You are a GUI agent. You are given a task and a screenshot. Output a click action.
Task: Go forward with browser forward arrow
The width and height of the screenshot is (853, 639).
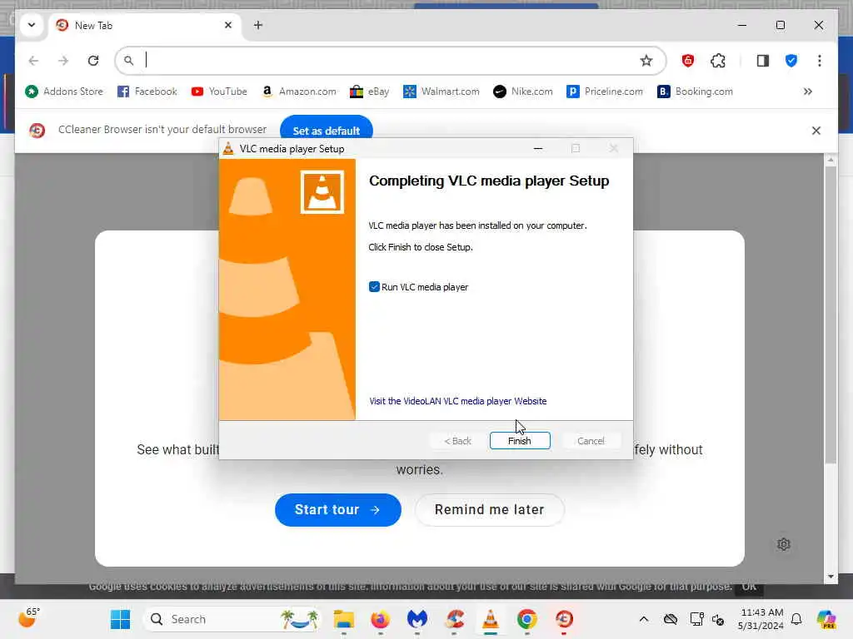(63, 60)
